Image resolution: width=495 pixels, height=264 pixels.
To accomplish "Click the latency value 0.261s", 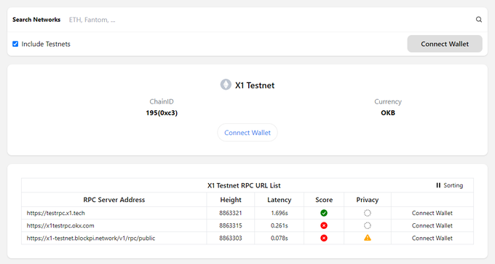I will pyautogui.click(x=279, y=226).
